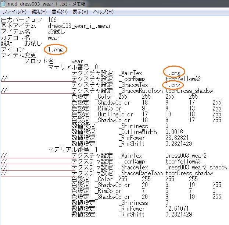Click the マテリアル番号 1 line
Screen dimensions: 229x225
click(73, 150)
